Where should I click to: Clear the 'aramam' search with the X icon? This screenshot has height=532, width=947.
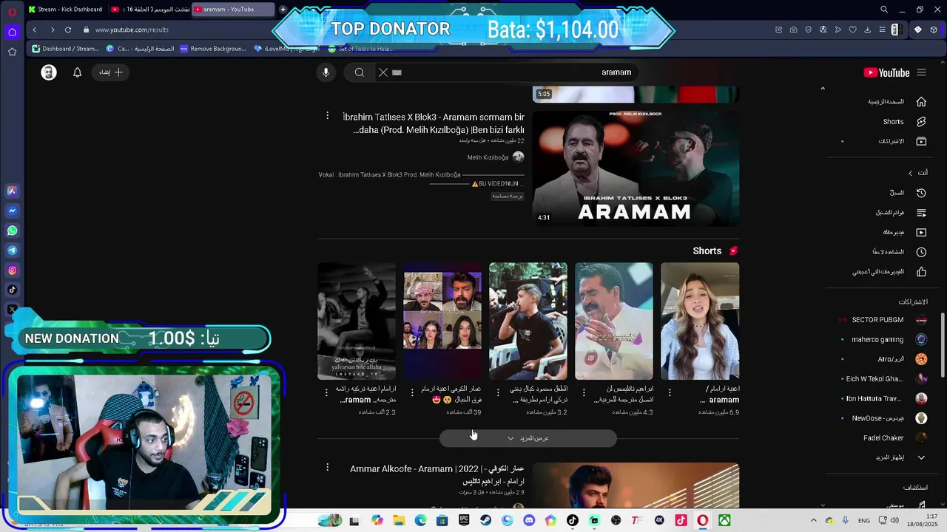[383, 72]
